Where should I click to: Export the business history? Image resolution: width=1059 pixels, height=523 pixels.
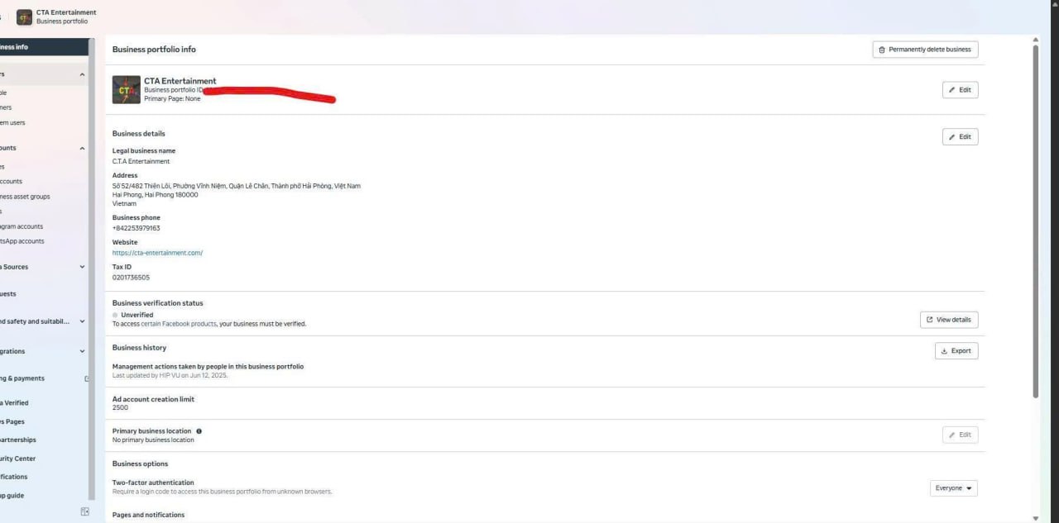pos(956,351)
